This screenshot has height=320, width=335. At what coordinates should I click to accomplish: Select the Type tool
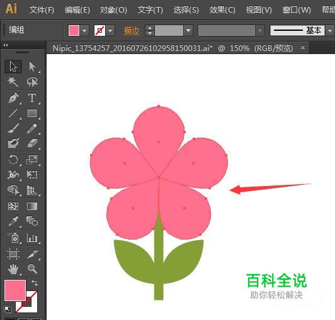pyautogui.click(x=32, y=97)
